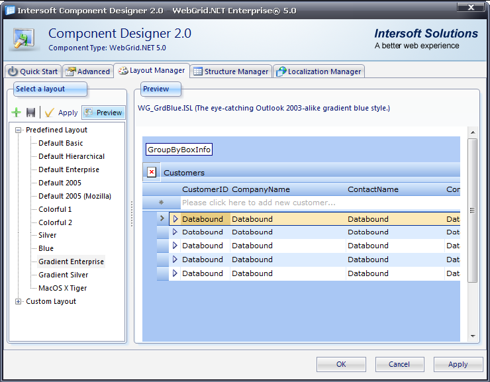Click the row selector arrow on highlighted row
This screenshot has height=382, width=490.
click(x=162, y=218)
